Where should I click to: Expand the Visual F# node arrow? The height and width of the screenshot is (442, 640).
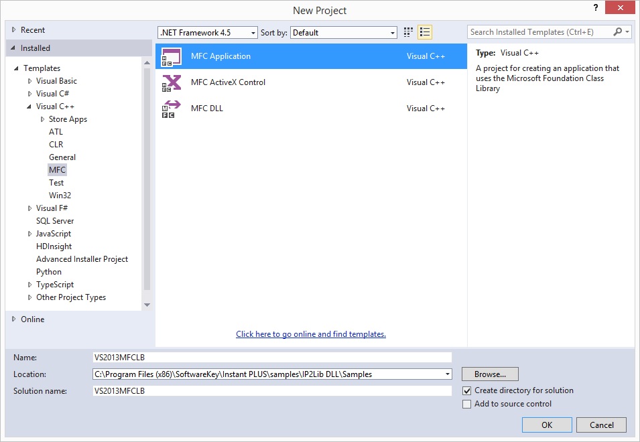[29, 208]
